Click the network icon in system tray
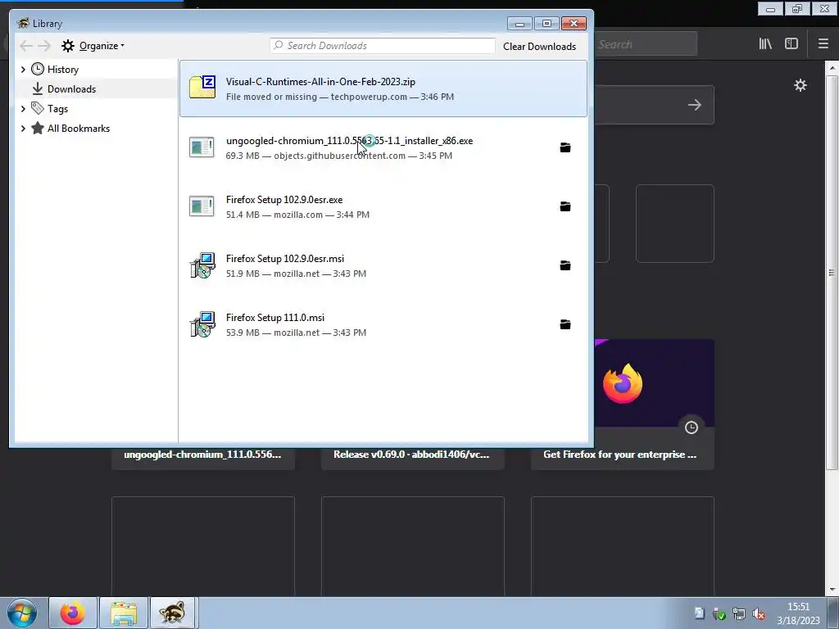Screen dimensions: 839x629 739,613
